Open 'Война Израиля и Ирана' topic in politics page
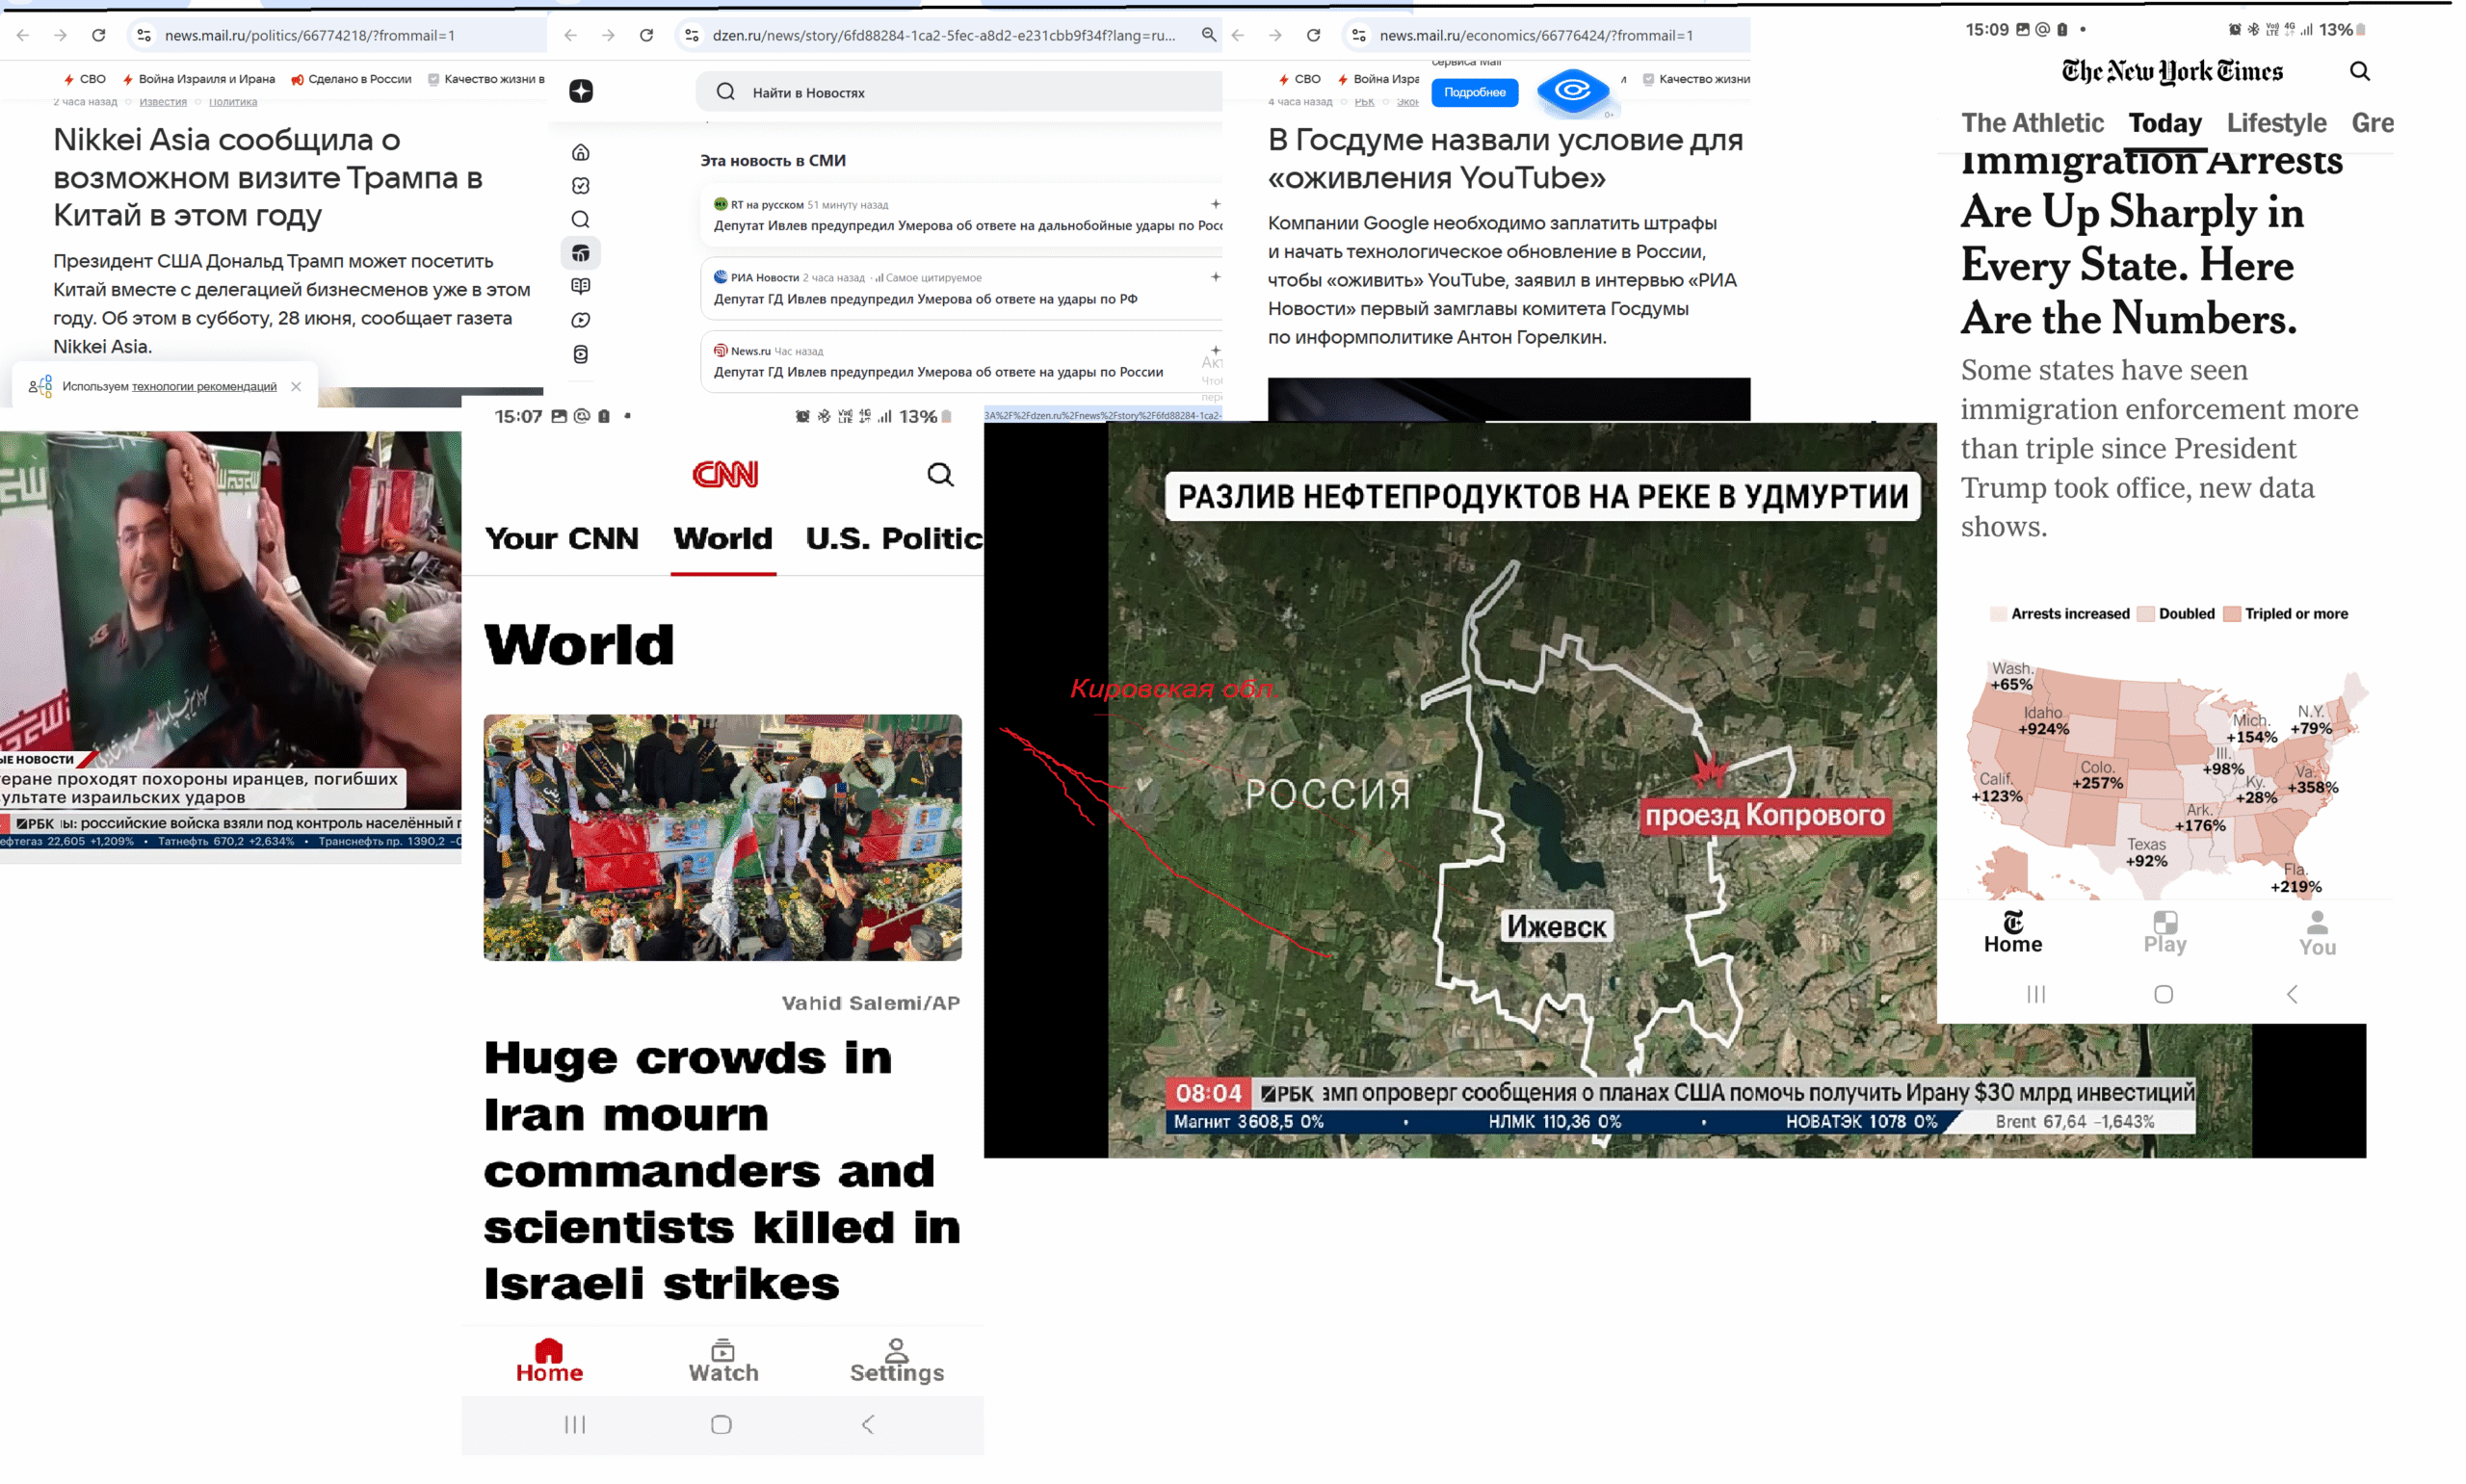 tap(199, 79)
